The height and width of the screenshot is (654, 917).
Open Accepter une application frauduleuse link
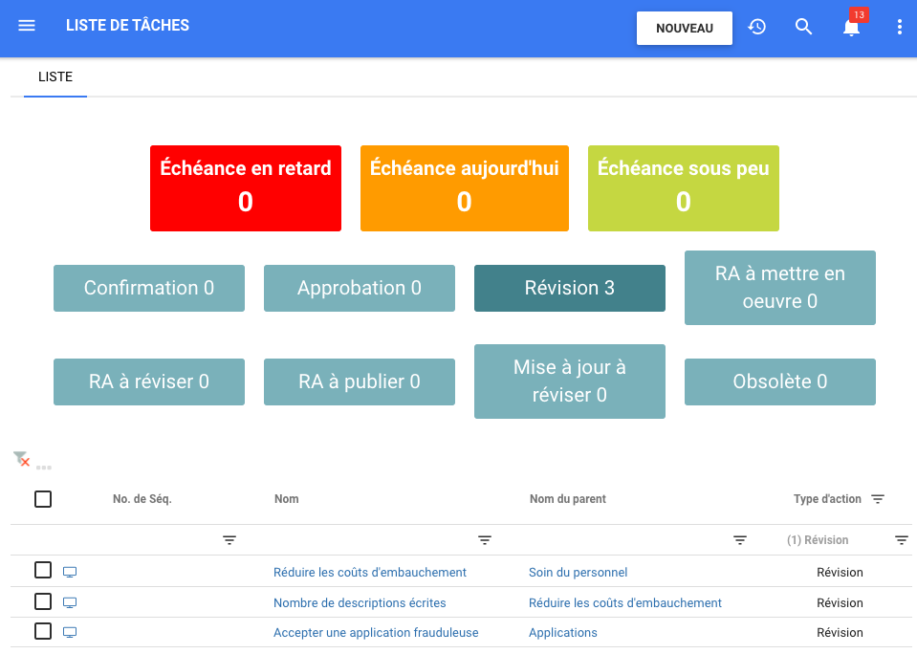[x=376, y=632]
